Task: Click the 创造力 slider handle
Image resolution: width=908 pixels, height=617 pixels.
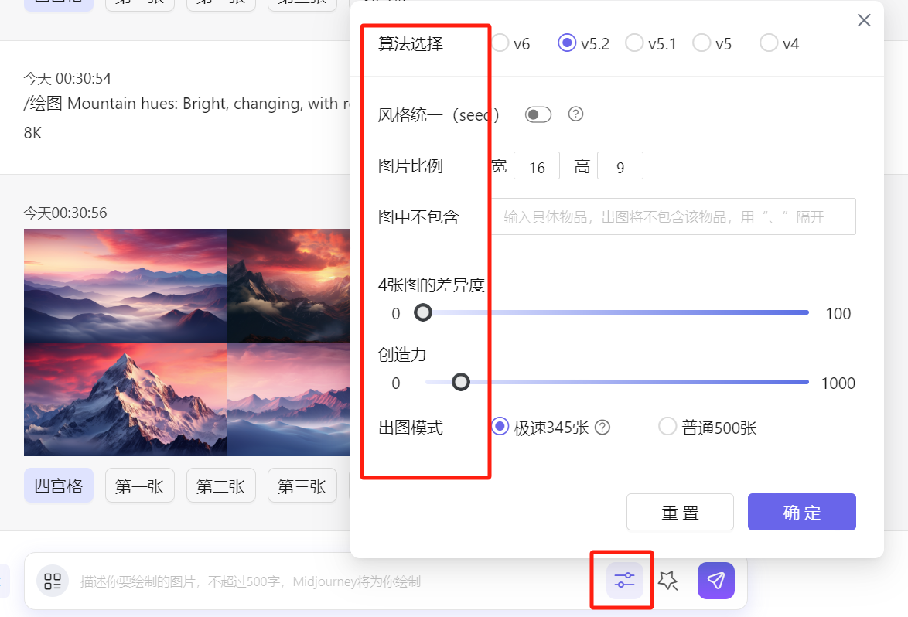Action: [461, 382]
